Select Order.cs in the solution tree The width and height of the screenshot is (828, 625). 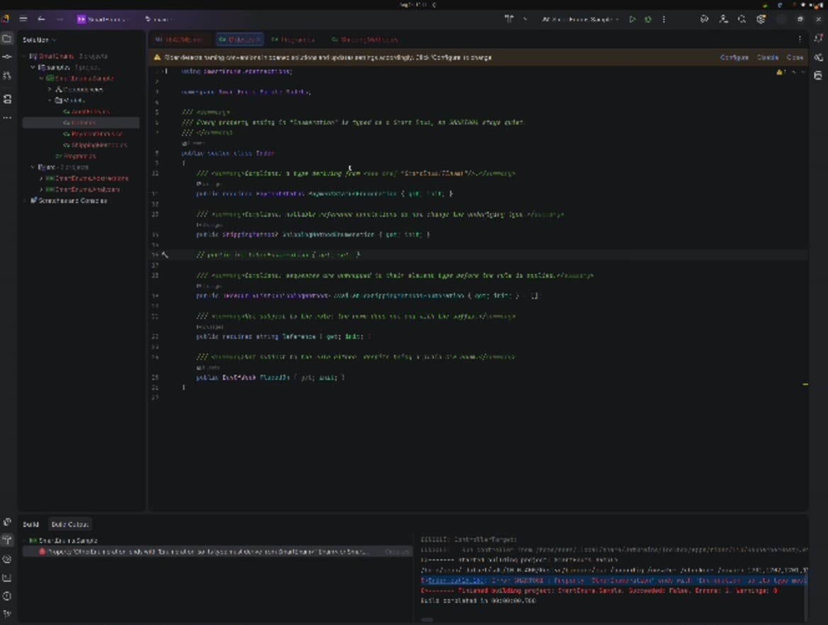pos(81,123)
